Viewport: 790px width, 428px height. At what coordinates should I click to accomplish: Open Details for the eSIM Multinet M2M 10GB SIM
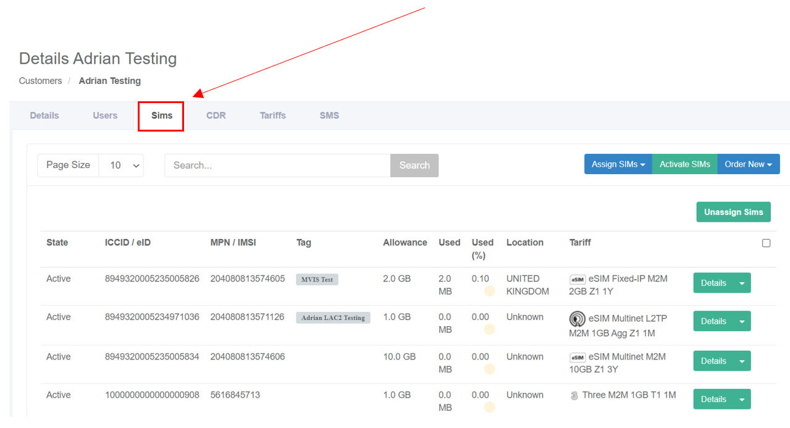pyautogui.click(x=713, y=361)
